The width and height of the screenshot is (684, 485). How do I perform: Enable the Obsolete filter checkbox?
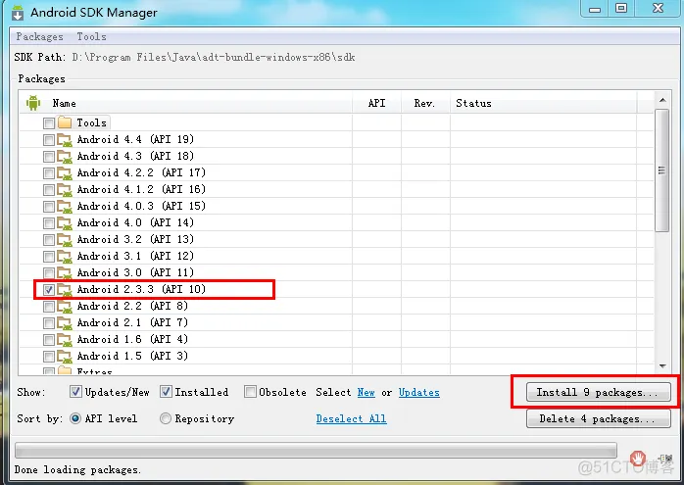pyautogui.click(x=250, y=392)
